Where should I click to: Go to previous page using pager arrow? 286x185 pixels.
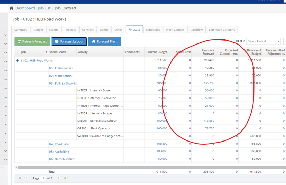coord(27,178)
